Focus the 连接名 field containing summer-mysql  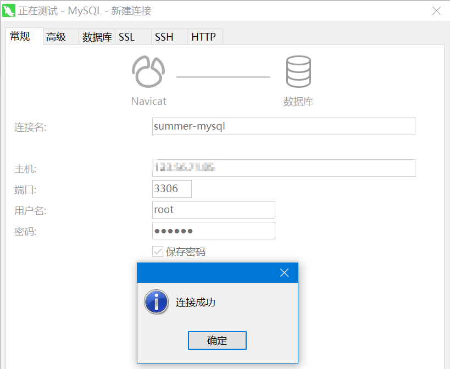[284, 126]
